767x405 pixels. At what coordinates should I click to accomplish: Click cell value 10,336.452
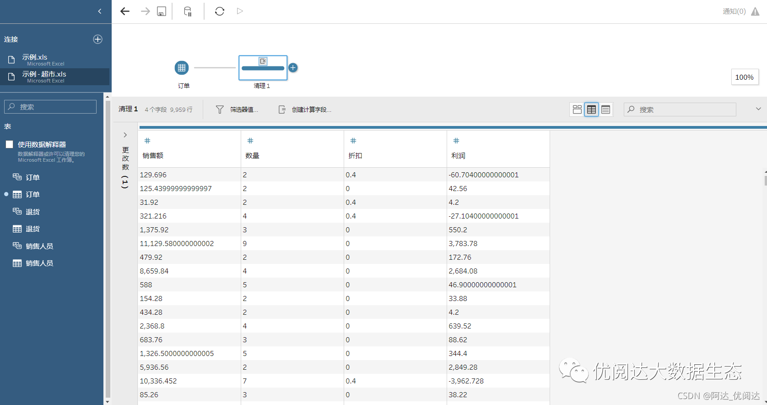pyautogui.click(x=158, y=381)
